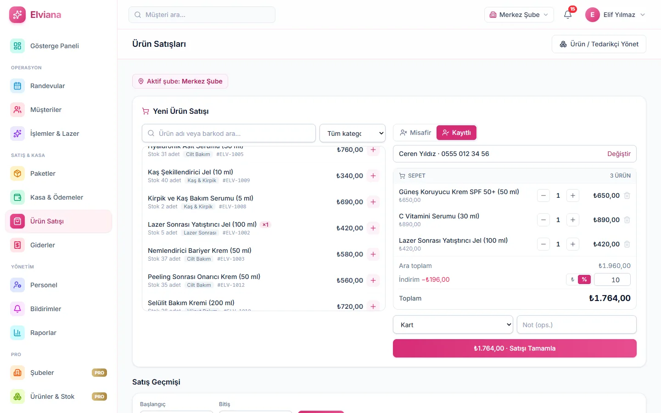Open Tüm kategoriler category dropdown
This screenshot has width=661, height=413.
click(x=353, y=133)
